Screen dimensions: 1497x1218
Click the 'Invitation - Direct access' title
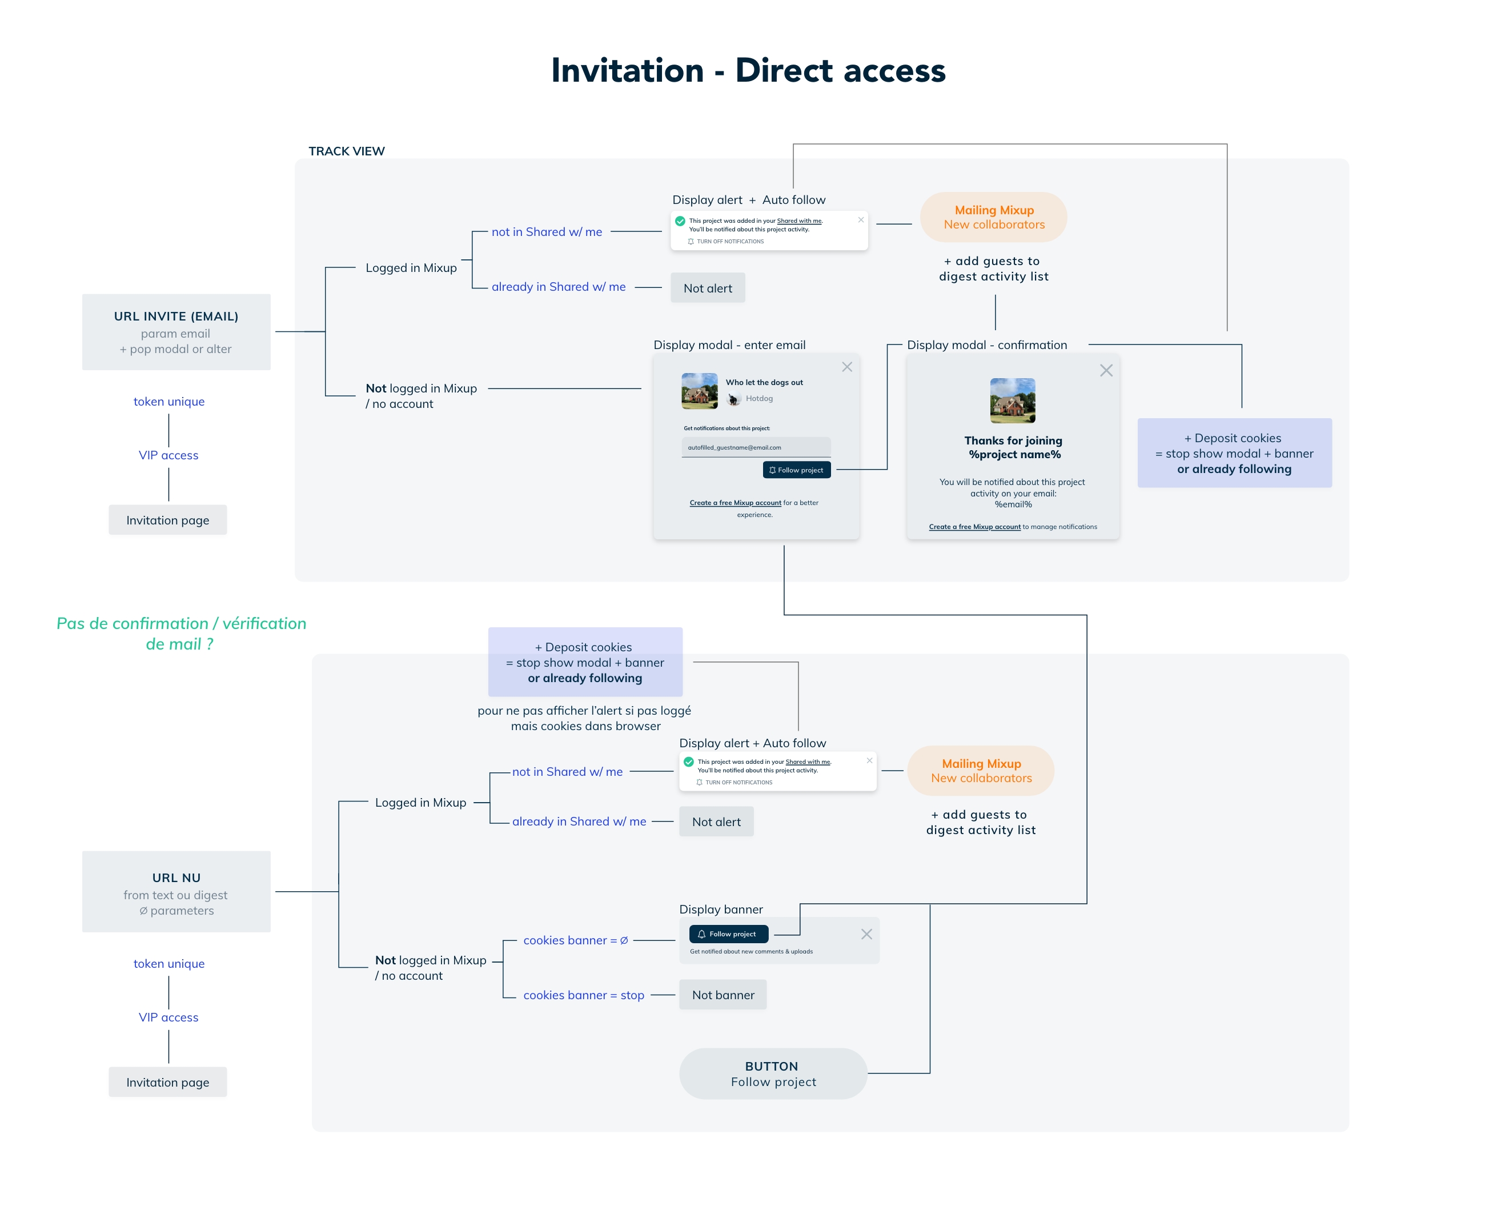(748, 70)
